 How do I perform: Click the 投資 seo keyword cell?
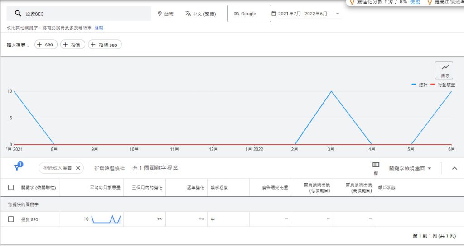click(x=29, y=219)
